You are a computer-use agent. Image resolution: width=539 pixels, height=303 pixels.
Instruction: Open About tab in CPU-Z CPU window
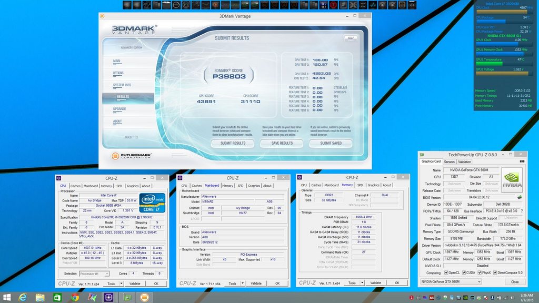[x=146, y=186]
